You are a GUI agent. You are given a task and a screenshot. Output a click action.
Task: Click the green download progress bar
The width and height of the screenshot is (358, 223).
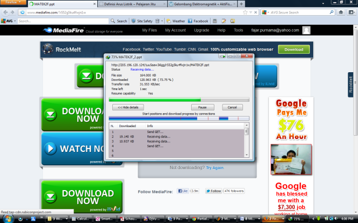click(155, 100)
